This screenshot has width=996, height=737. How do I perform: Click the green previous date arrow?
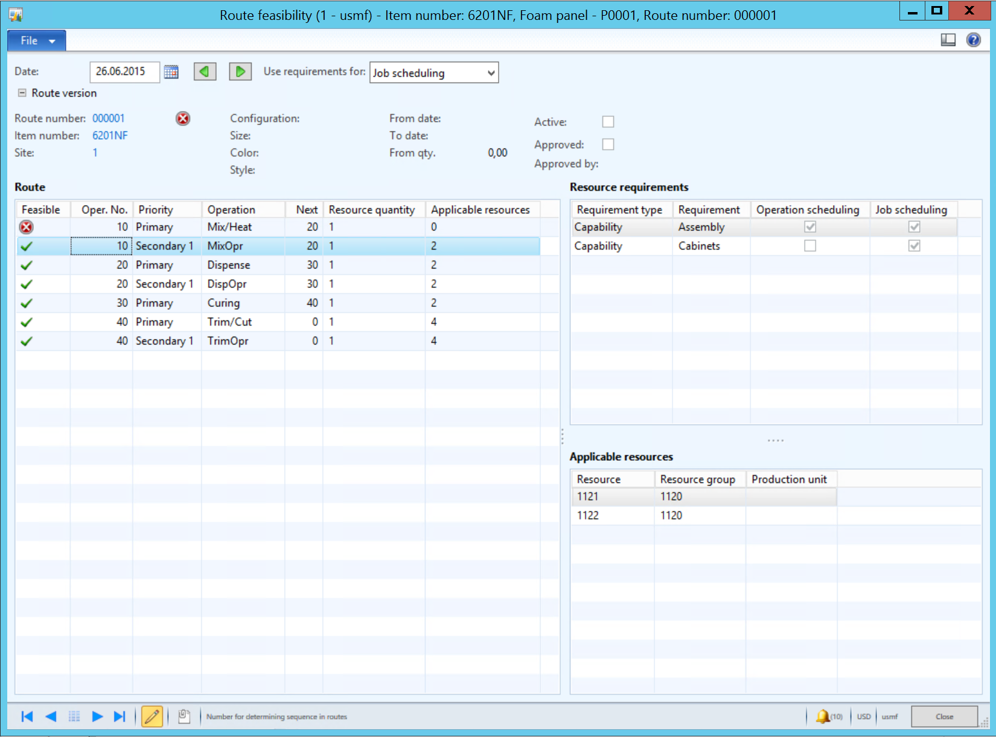click(205, 72)
